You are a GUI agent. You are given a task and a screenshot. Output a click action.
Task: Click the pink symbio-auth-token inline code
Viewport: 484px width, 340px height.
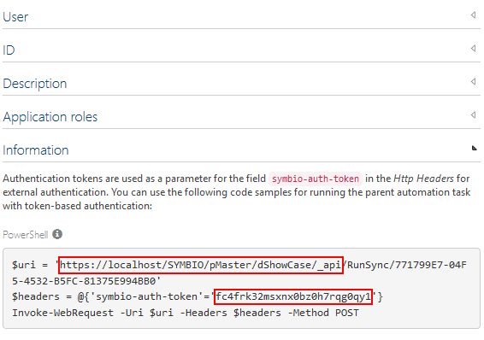(316, 179)
